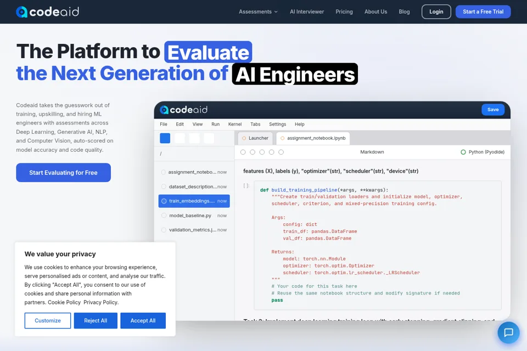This screenshot has width=527, height=351.
Task: Open the Settings menu in the notebook
Action: pyautogui.click(x=277, y=124)
